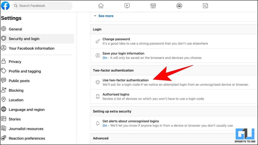Open the Watch video icon
The height and width of the screenshot is (145, 258).
coord(127,6)
